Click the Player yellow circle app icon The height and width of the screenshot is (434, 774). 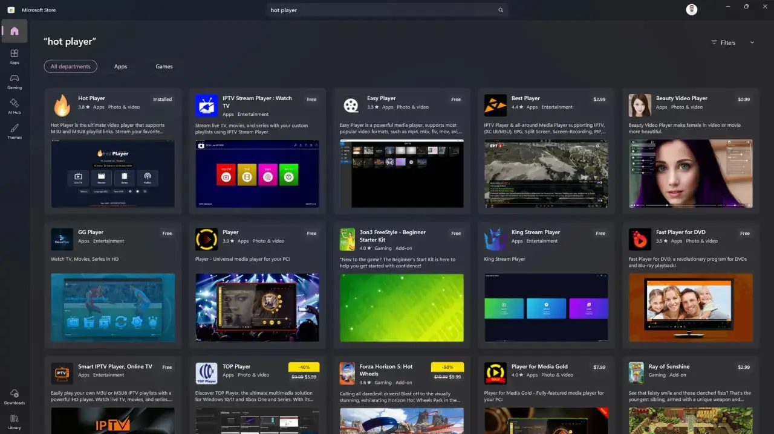(206, 239)
